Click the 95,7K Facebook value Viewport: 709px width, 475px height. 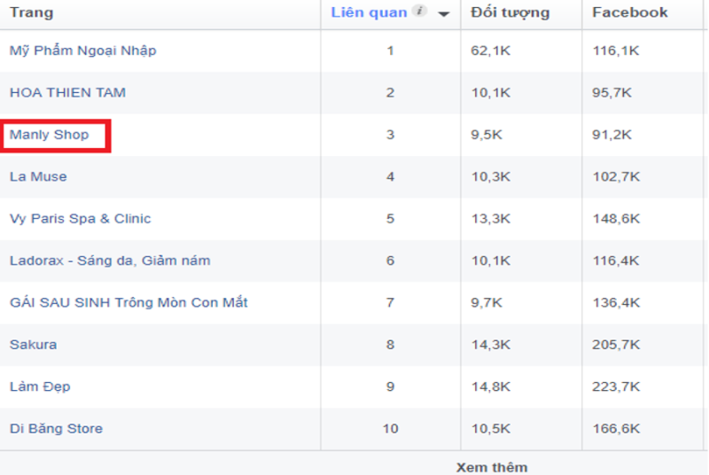[612, 93]
